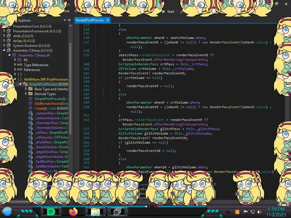Collapse the Assembly-CSharp (0.0.0.0) node
This screenshot has height=218, width=291.
click(4, 50)
